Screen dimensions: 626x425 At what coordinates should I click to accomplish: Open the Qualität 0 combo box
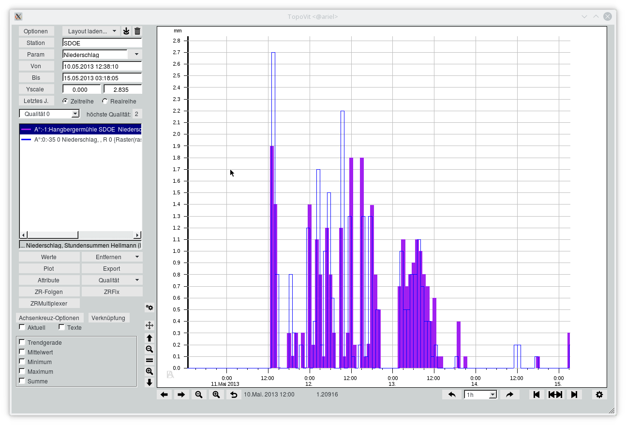(49, 114)
